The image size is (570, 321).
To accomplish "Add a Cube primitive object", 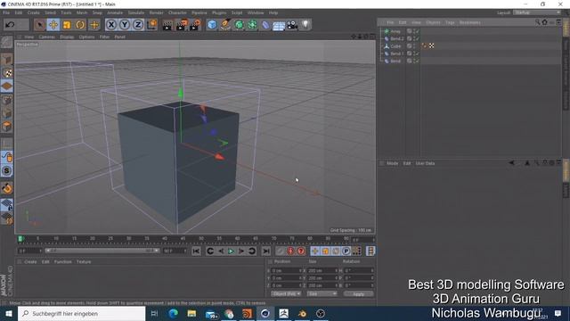I will pos(212,25).
